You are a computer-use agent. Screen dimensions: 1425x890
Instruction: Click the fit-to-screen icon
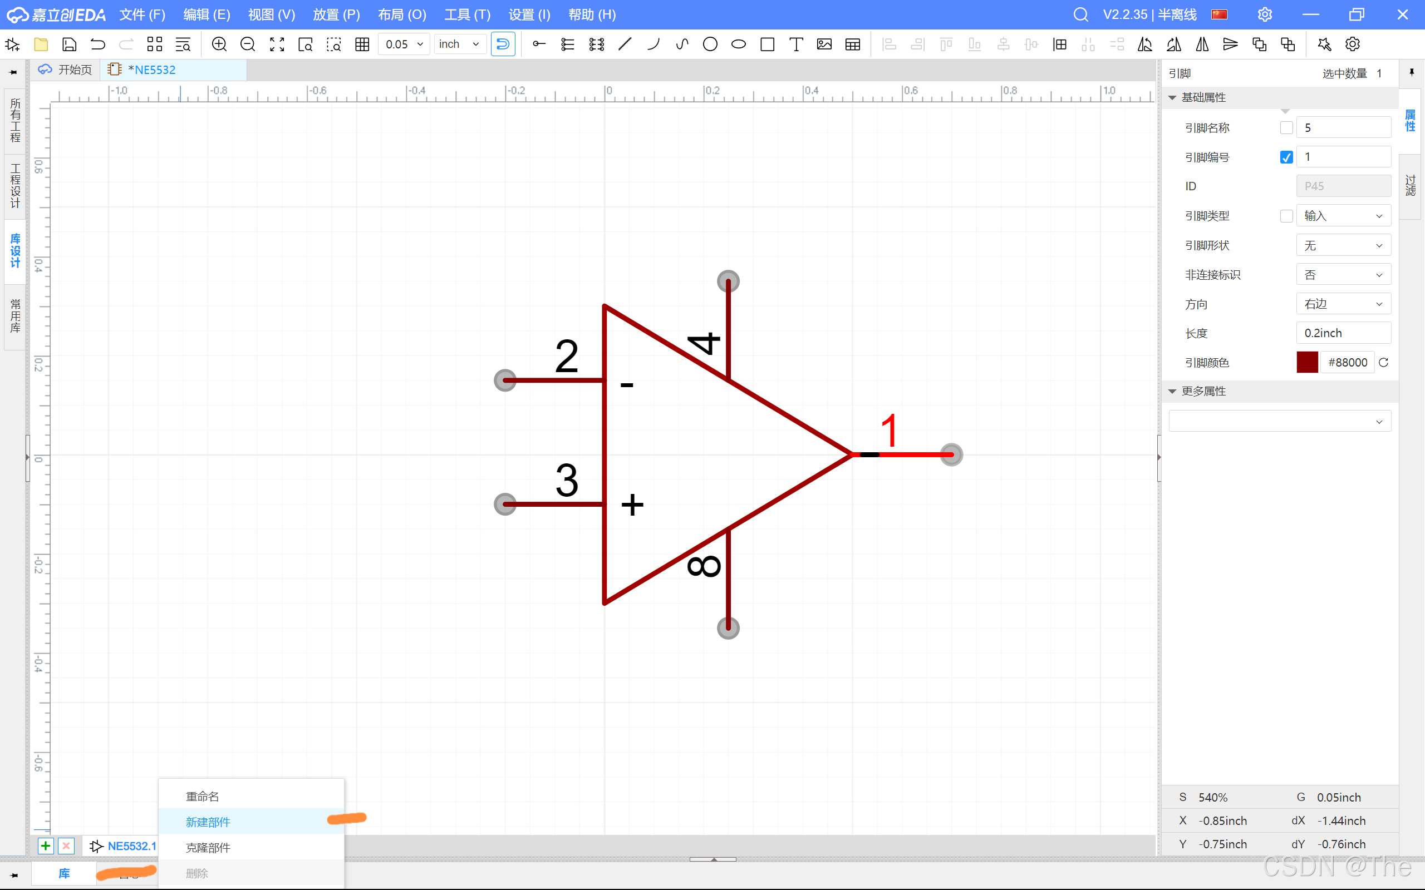coord(277,44)
